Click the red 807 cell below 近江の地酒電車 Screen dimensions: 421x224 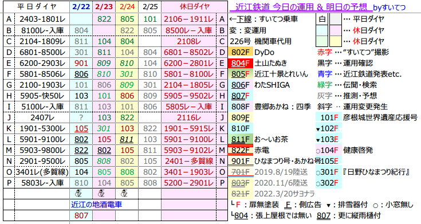click(81, 215)
